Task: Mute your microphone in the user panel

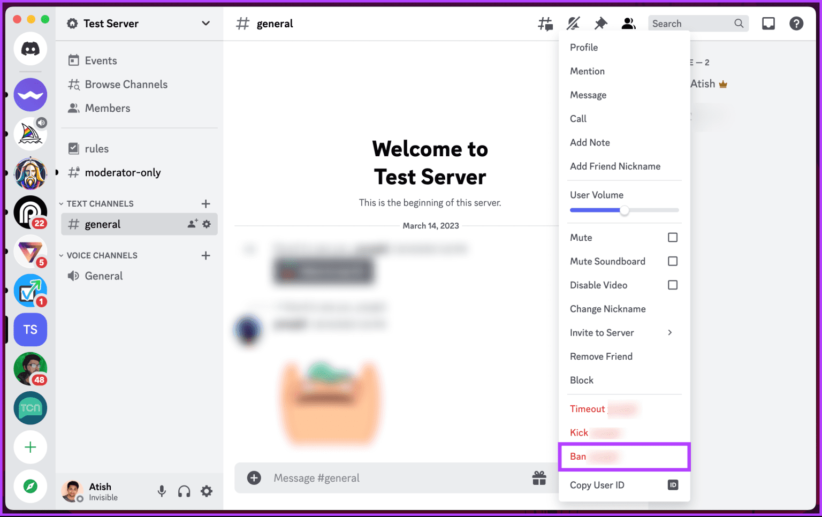Action: pos(162,491)
